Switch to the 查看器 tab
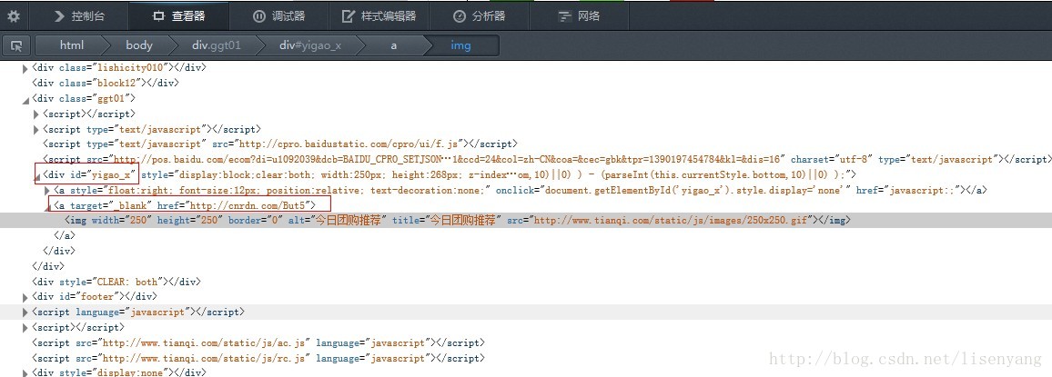The height and width of the screenshot is (377, 1052). (178, 15)
